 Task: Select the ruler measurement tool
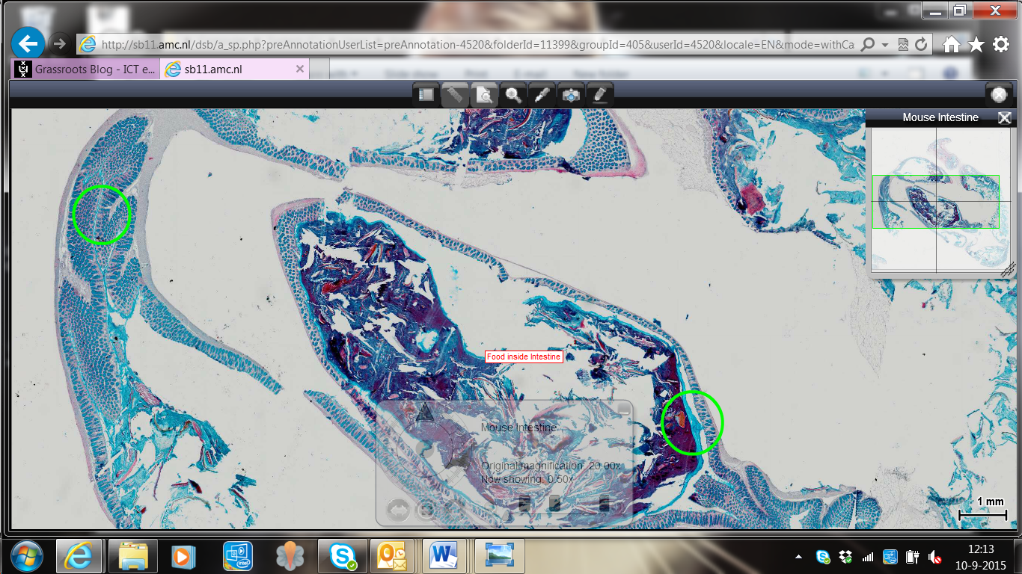tap(455, 95)
